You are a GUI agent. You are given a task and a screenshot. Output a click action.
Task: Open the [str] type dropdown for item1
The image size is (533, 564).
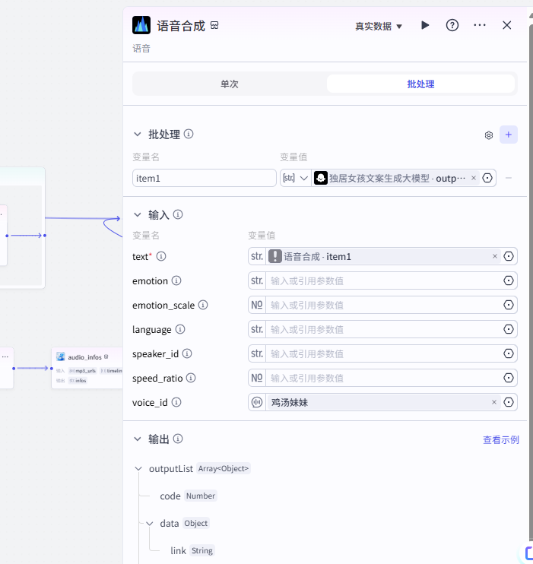click(296, 178)
